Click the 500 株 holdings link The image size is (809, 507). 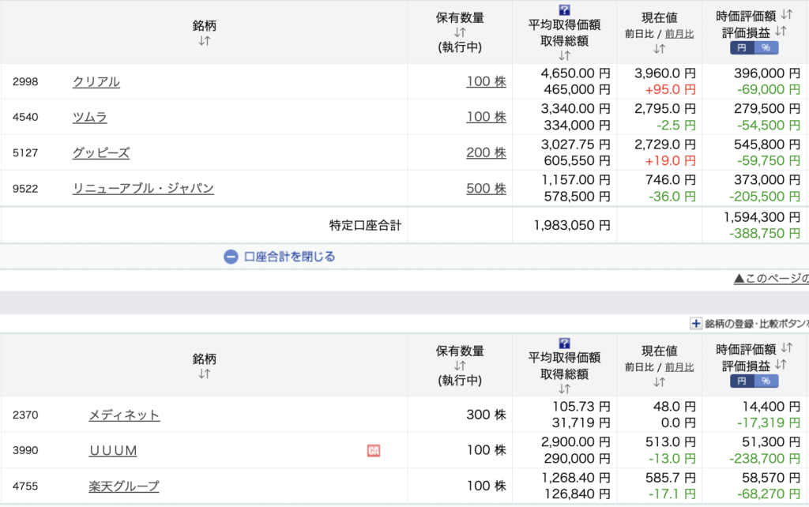pyautogui.click(x=486, y=188)
